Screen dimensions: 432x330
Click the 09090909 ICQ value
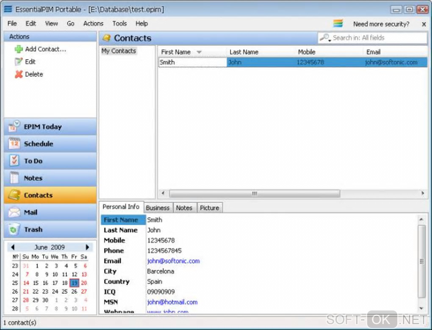(161, 292)
